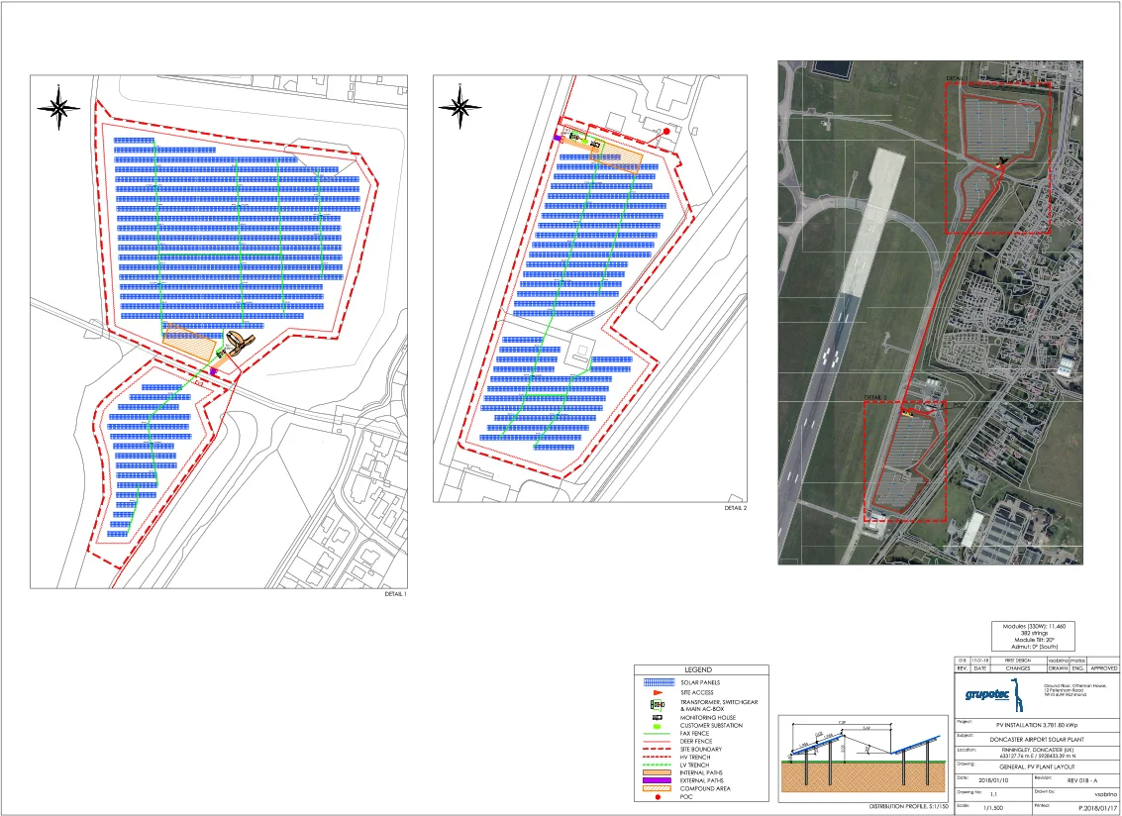Click the monitoring house symbol in legend
The image size is (1122, 816).
[x=658, y=717]
